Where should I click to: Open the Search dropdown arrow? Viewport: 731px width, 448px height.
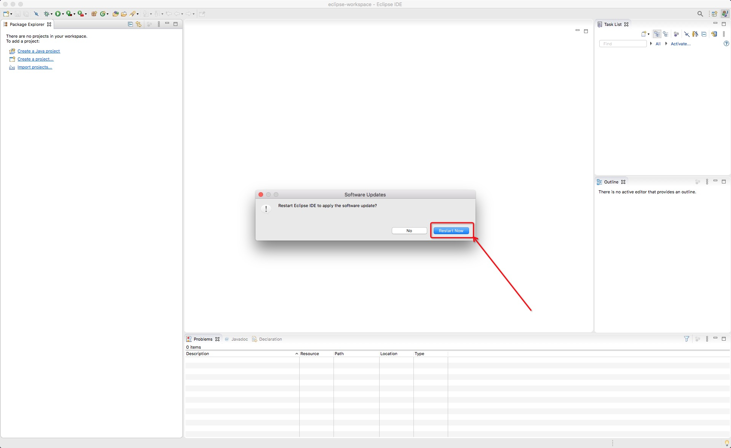point(138,14)
